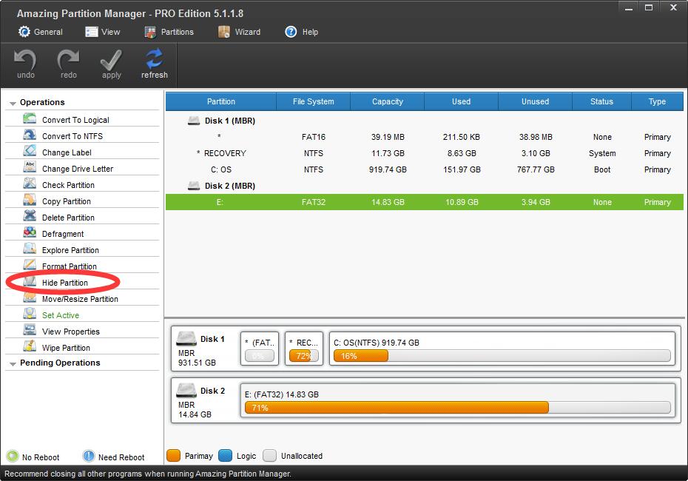Viewport: 688px width, 481px height.
Task: Click the Disk 2 (MBR) group label
Action: pyautogui.click(x=230, y=186)
